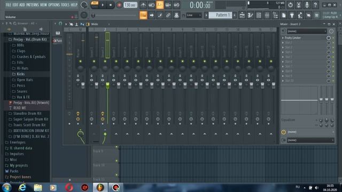342x192 pixels.
Task: Open the Playlist view icon
Action: [x=242, y=15]
